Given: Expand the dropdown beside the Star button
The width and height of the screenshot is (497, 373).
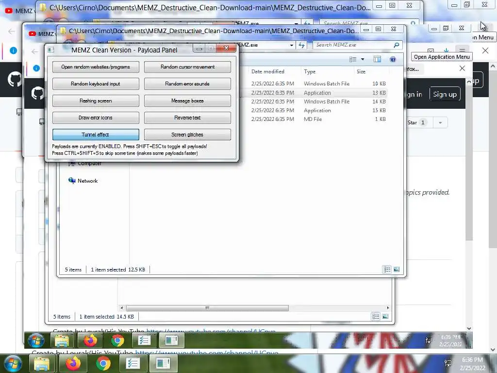Looking at the screenshot, I should coord(440,122).
